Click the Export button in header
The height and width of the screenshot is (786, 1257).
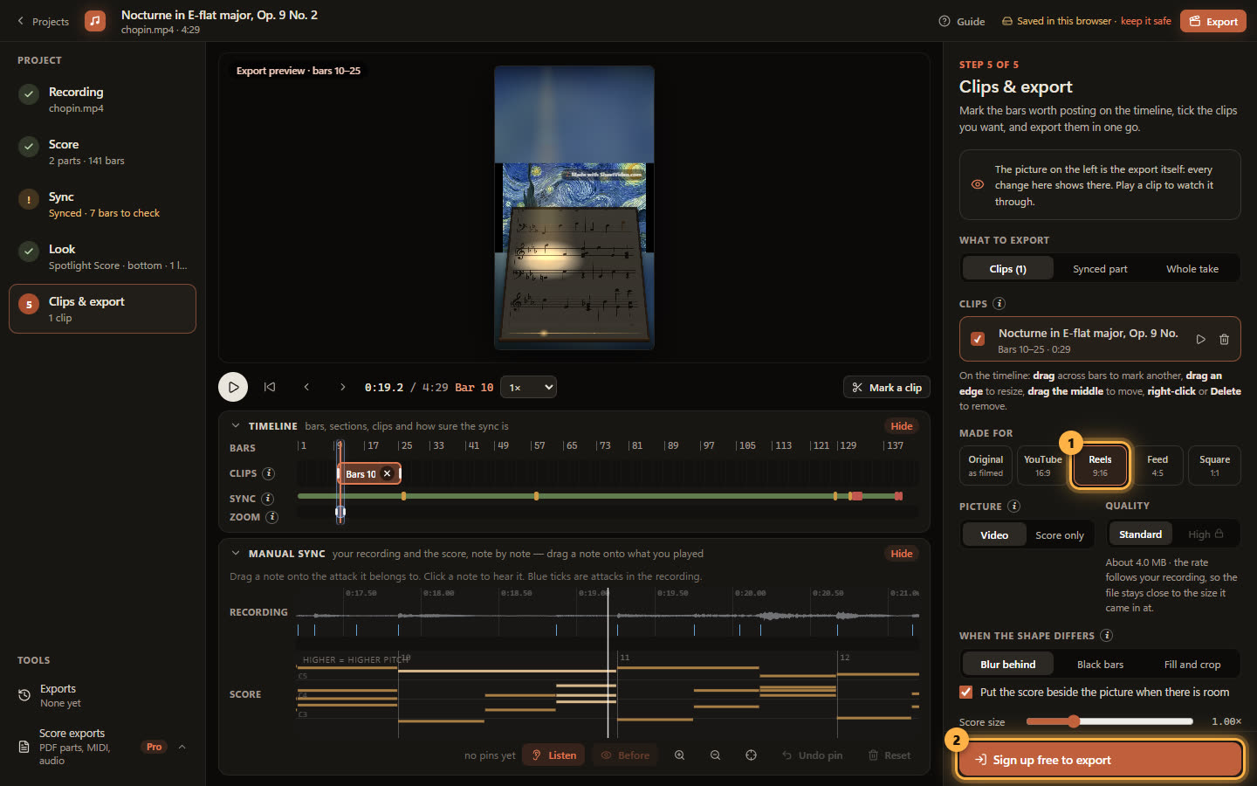(1212, 21)
